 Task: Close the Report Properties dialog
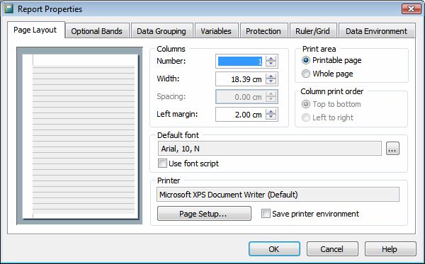[411, 9]
